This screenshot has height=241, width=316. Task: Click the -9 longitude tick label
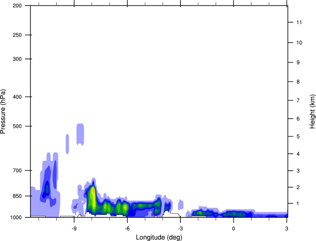74,228
